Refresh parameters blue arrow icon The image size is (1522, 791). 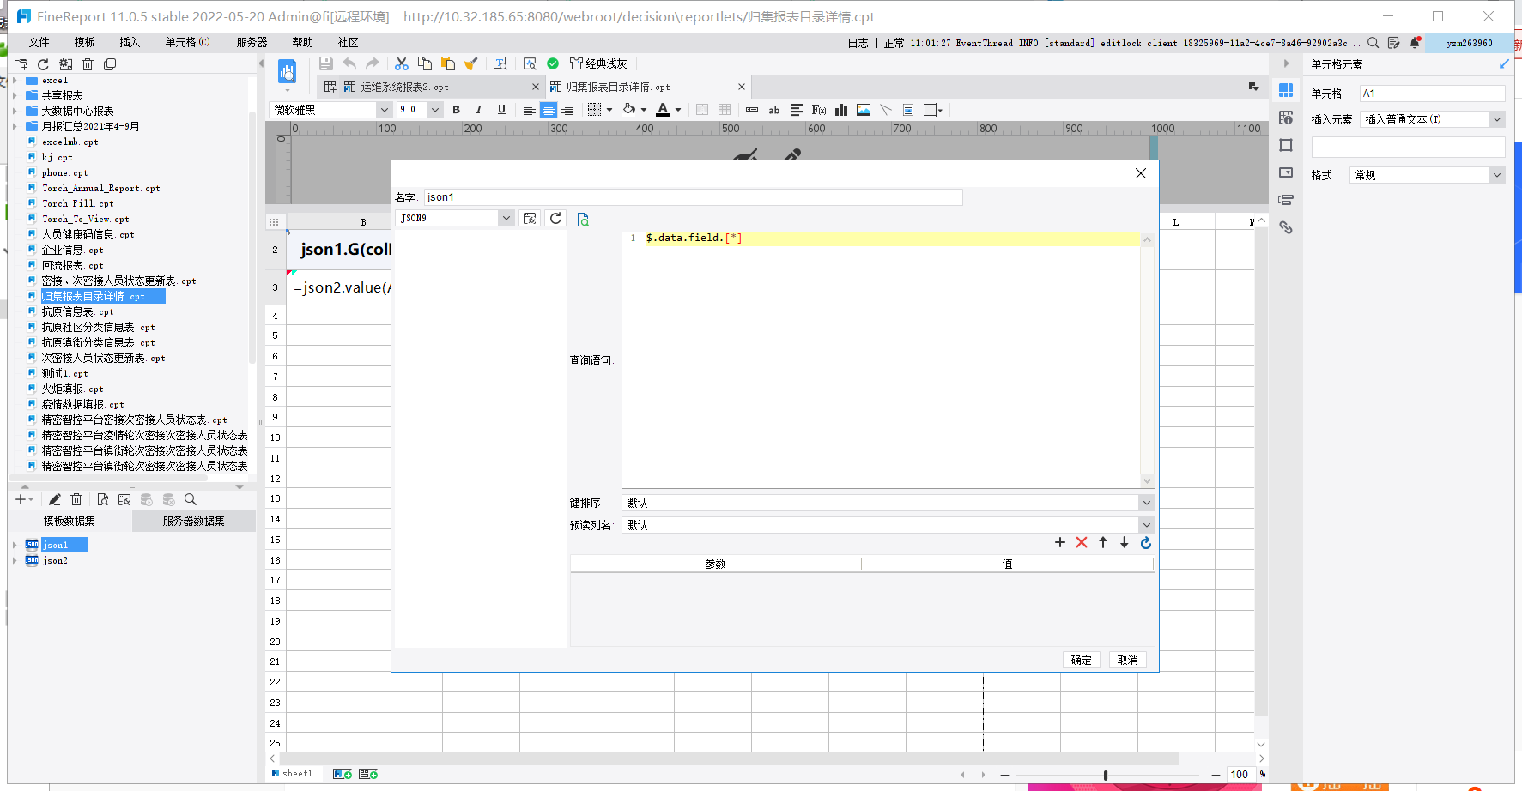tap(1145, 542)
